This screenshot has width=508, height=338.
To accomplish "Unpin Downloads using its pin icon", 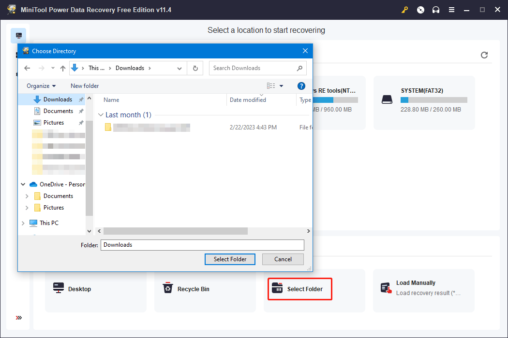I will tap(81, 99).
